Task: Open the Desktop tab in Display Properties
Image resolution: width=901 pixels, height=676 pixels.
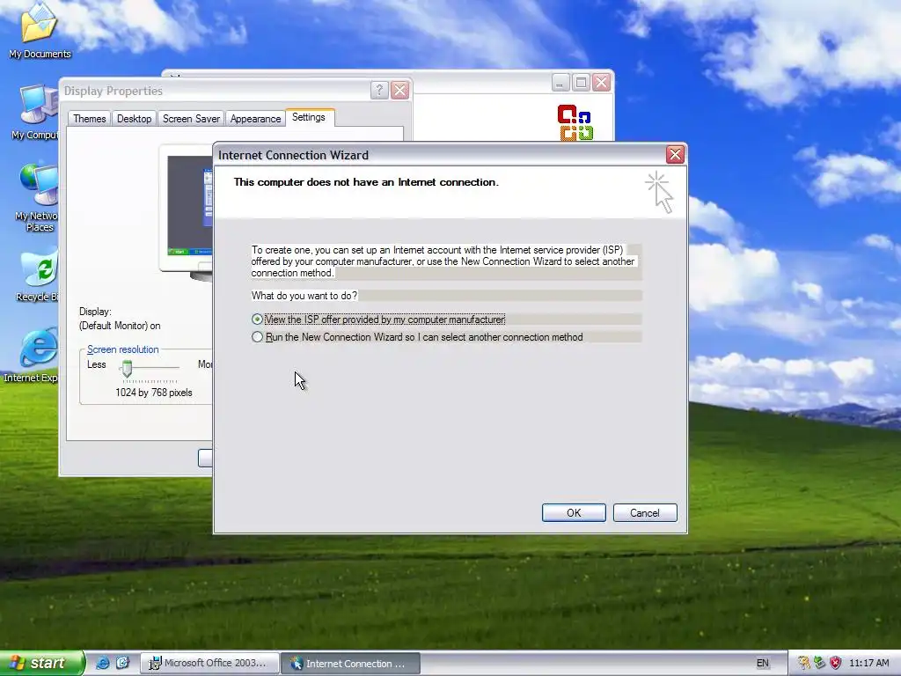Action: [134, 119]
